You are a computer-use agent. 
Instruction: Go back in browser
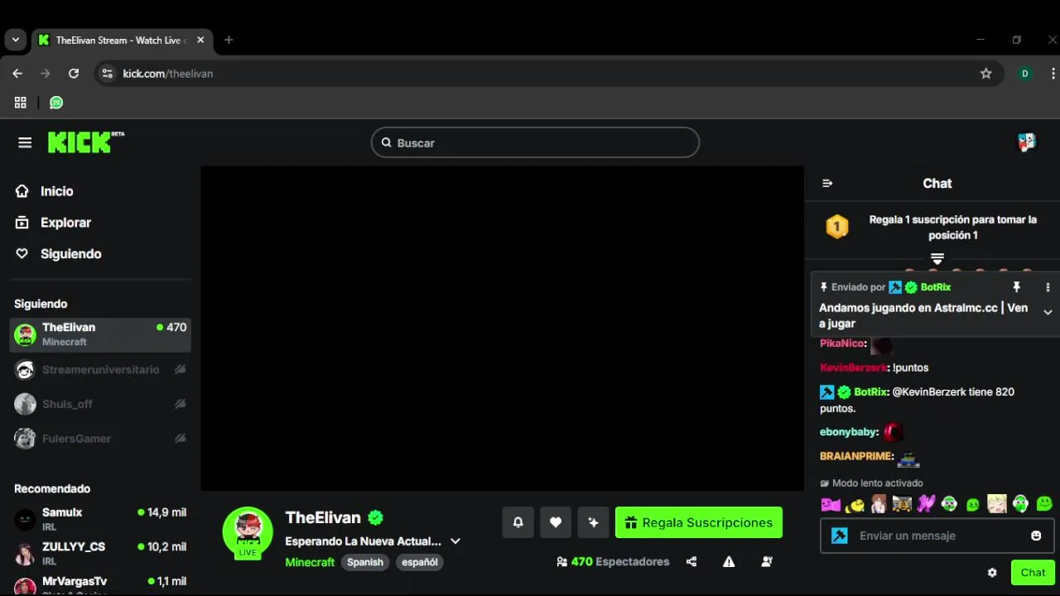(17, 74)
